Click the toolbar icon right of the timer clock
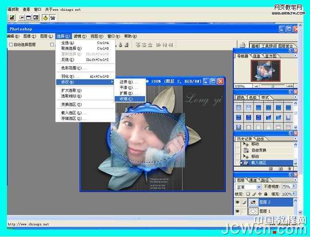The height and width of the screenshot is (237, 310). click(x=52, y=18)
